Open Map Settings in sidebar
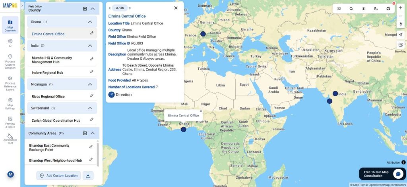The width and height of the screenshot is (407, 187). pos(10,103)
